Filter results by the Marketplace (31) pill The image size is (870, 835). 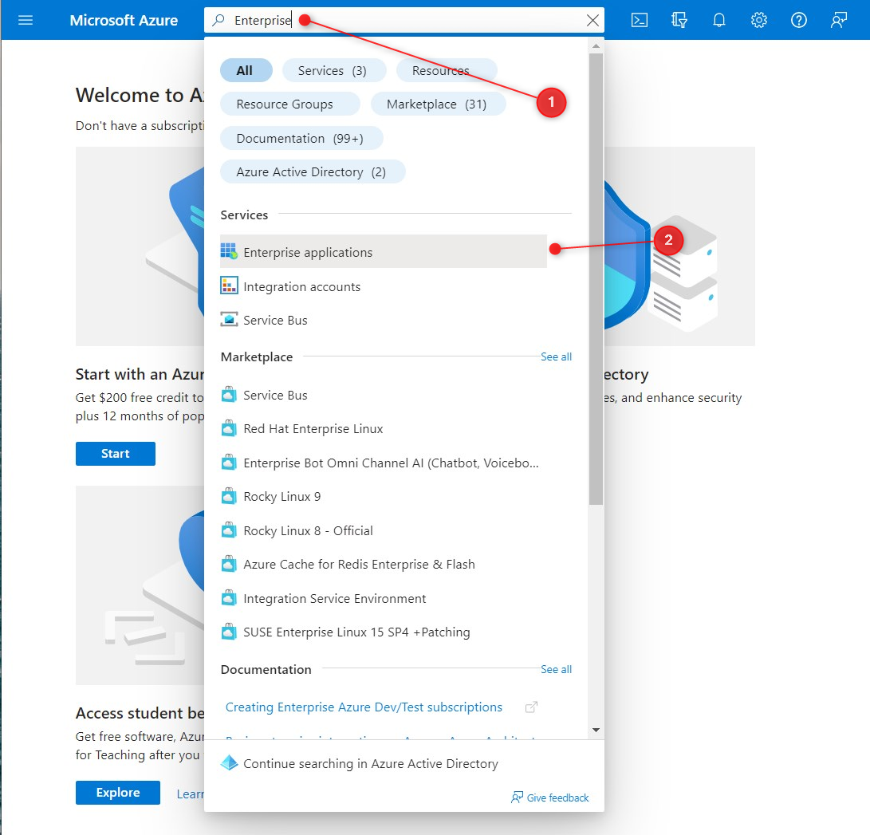[x=436, y=104]
